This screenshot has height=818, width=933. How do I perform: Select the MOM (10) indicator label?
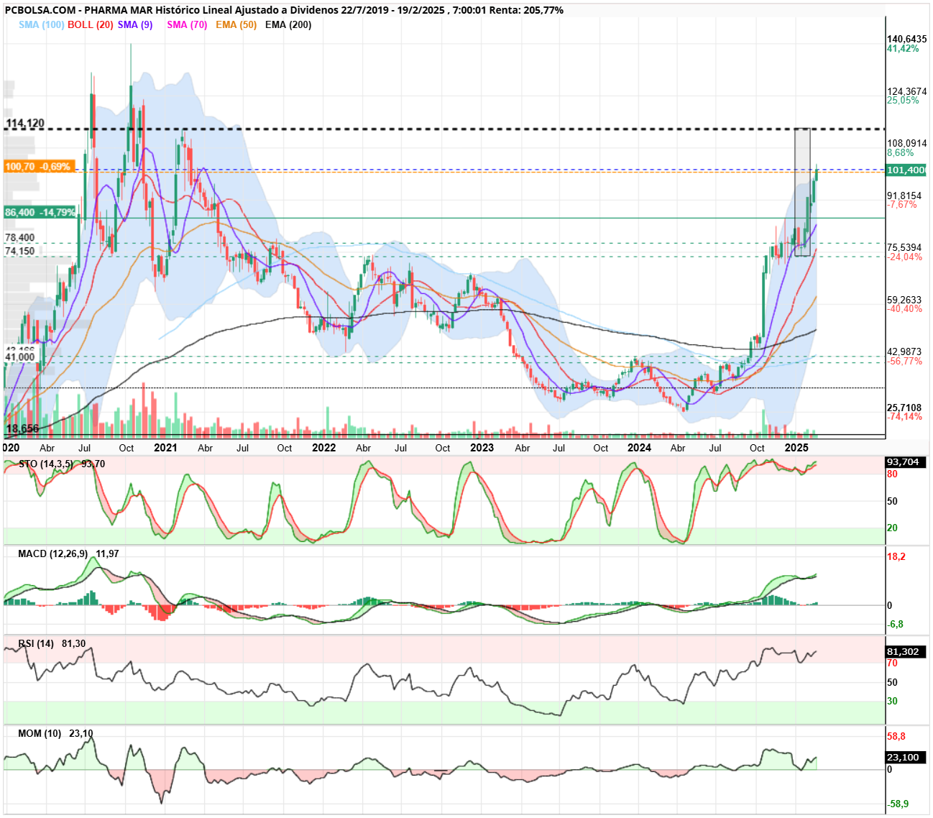click(x=40, y=733)
